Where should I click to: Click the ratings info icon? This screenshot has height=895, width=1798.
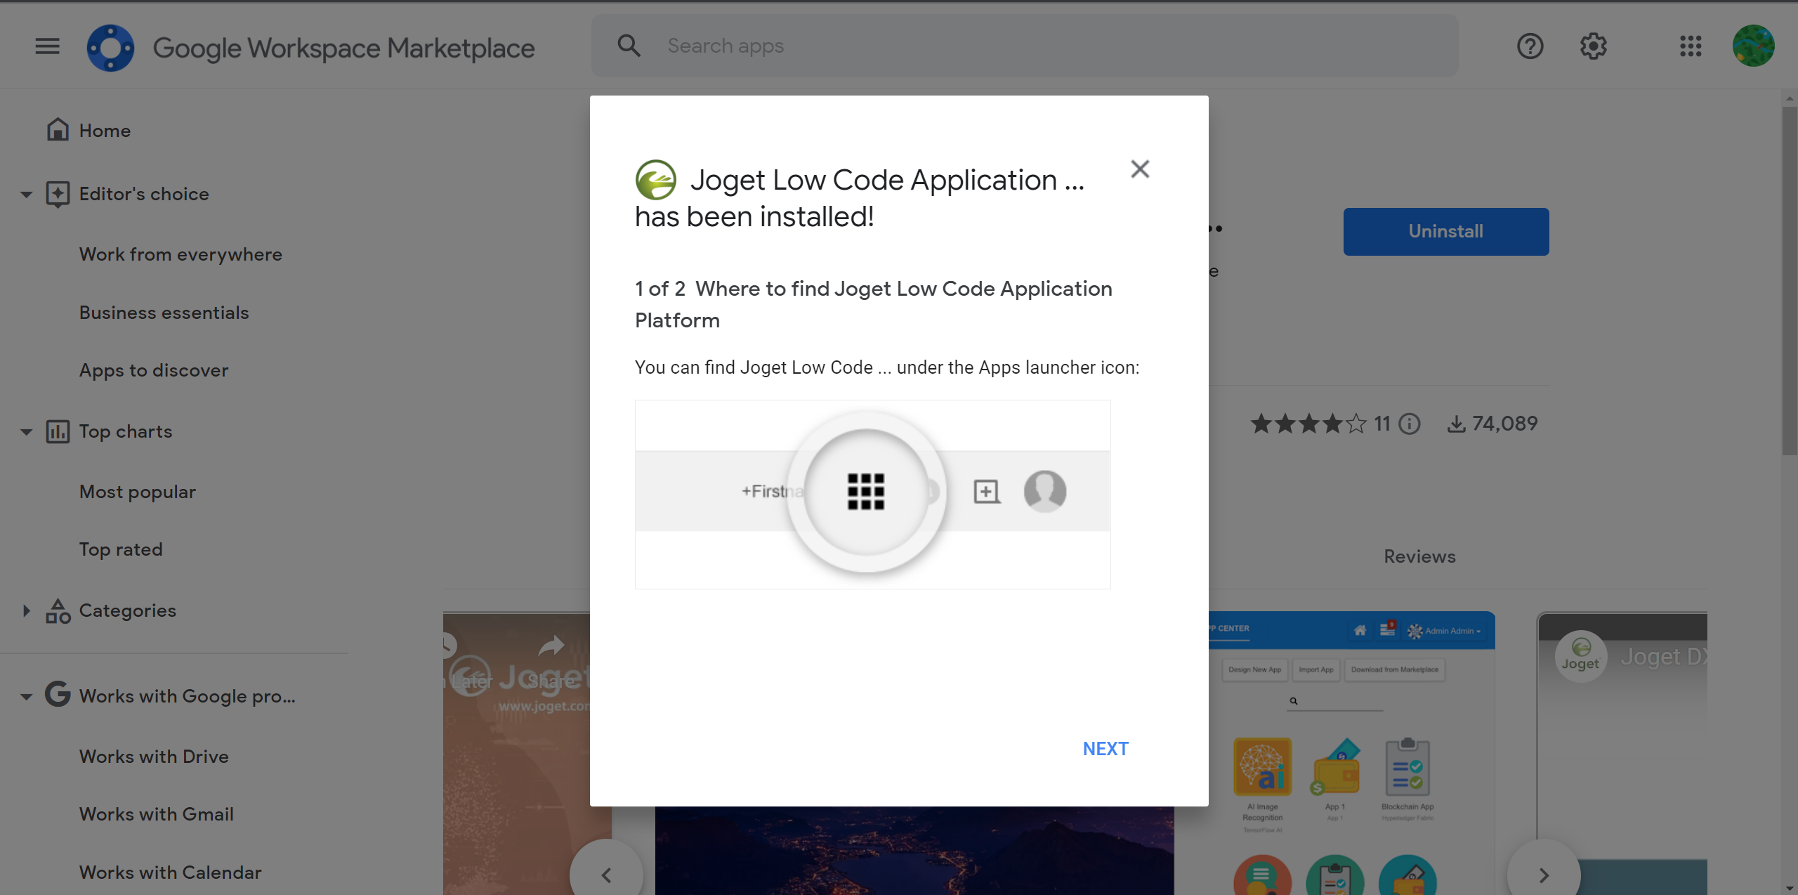[x=1409, y=424]
